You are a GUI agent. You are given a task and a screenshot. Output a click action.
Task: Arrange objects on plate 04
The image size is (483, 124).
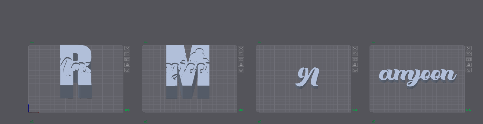click(469, 59)
